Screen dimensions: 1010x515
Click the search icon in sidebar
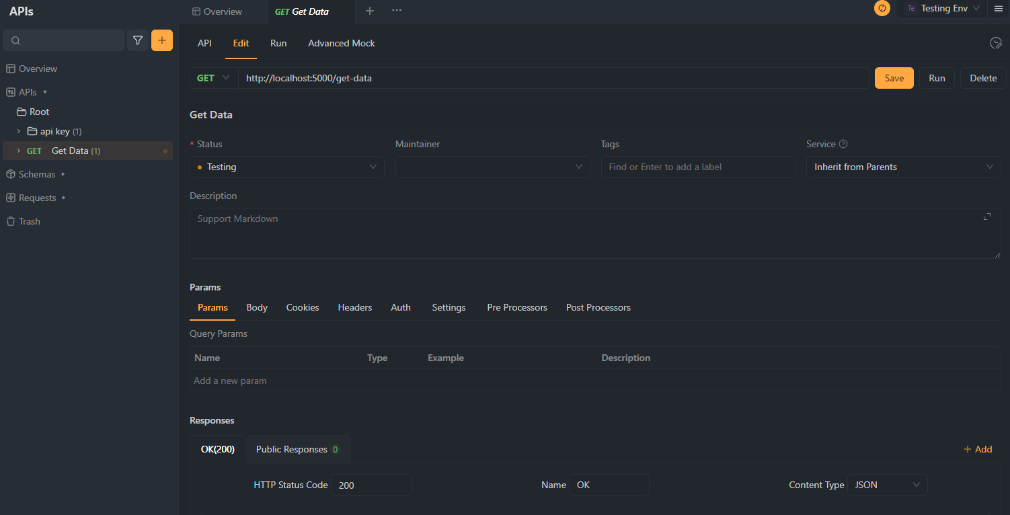16,41
